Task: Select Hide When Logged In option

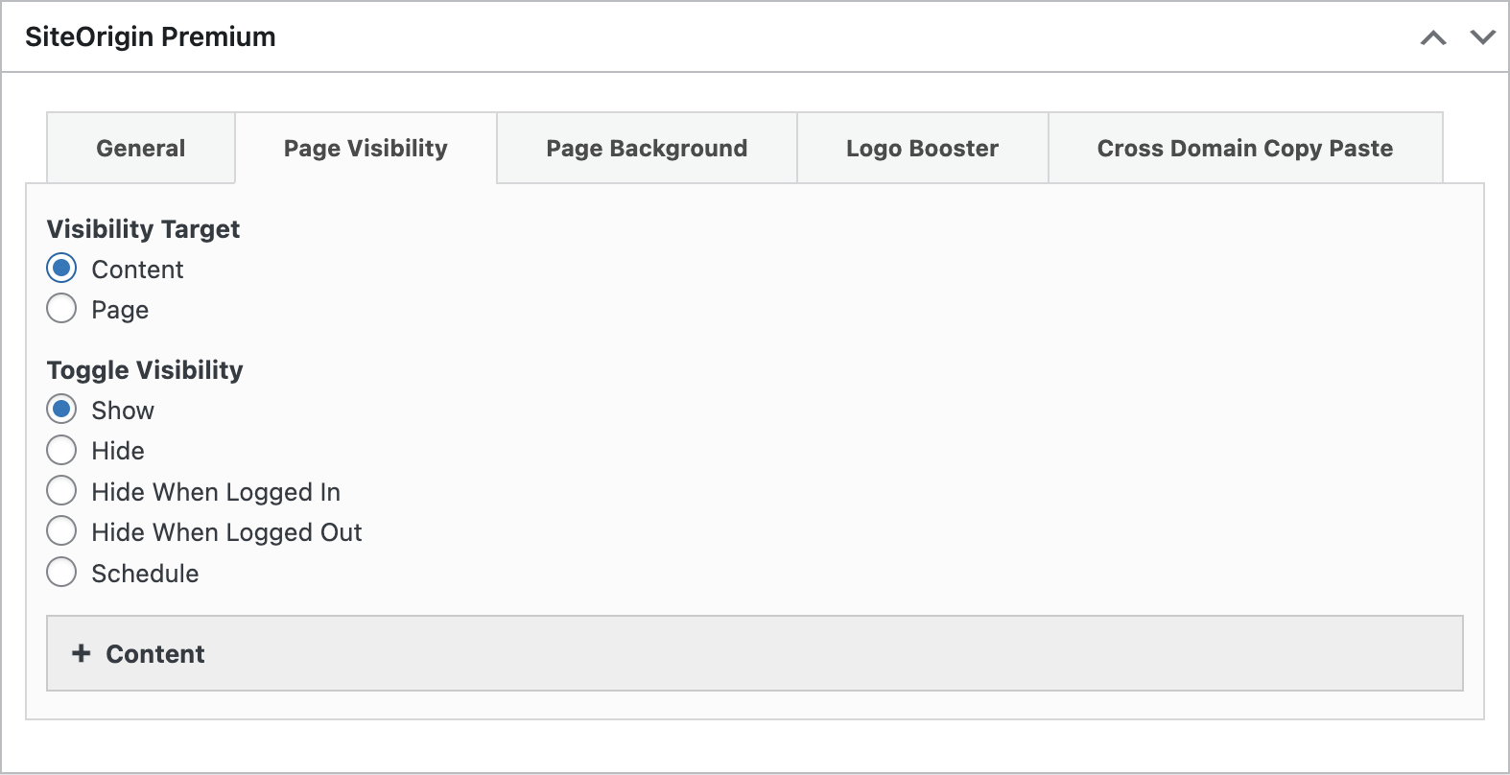Action: point(61,491)
